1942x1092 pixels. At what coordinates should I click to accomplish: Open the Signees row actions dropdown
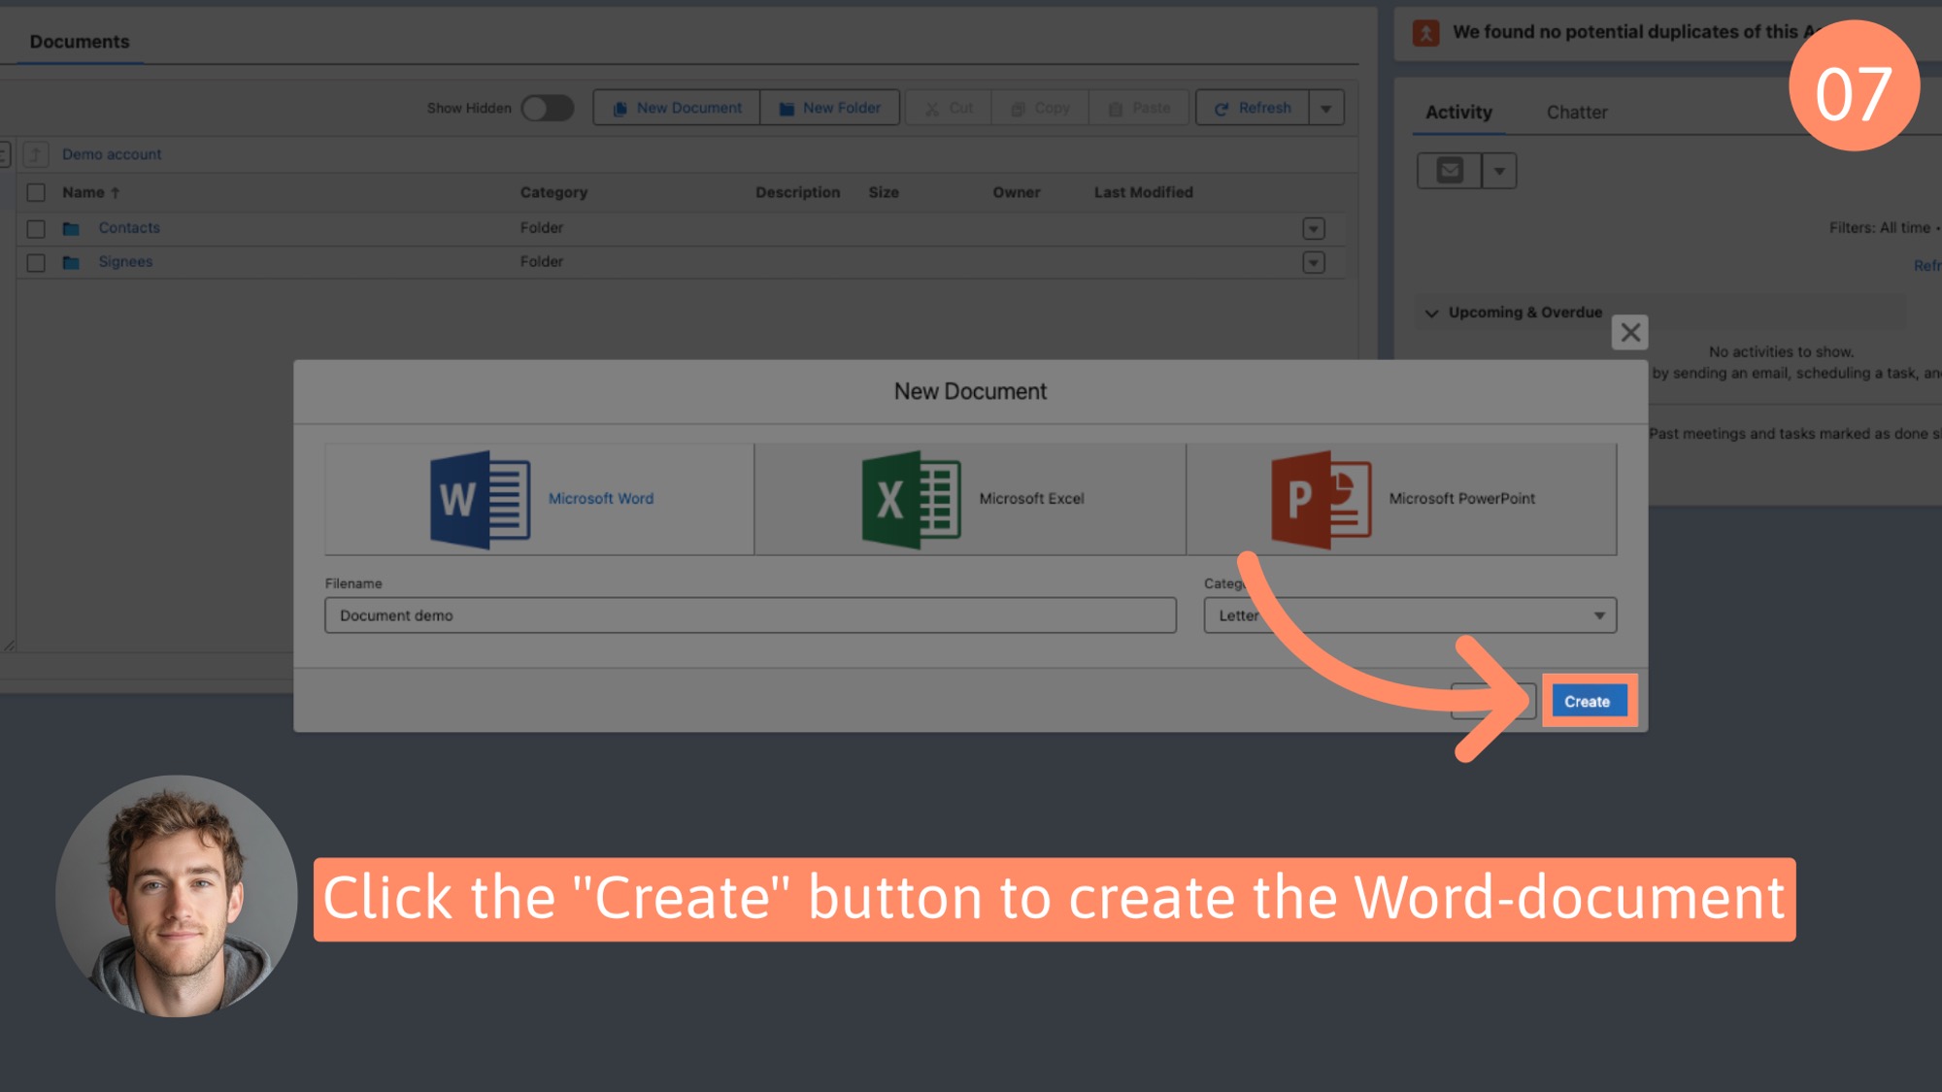click(1314, 263)
